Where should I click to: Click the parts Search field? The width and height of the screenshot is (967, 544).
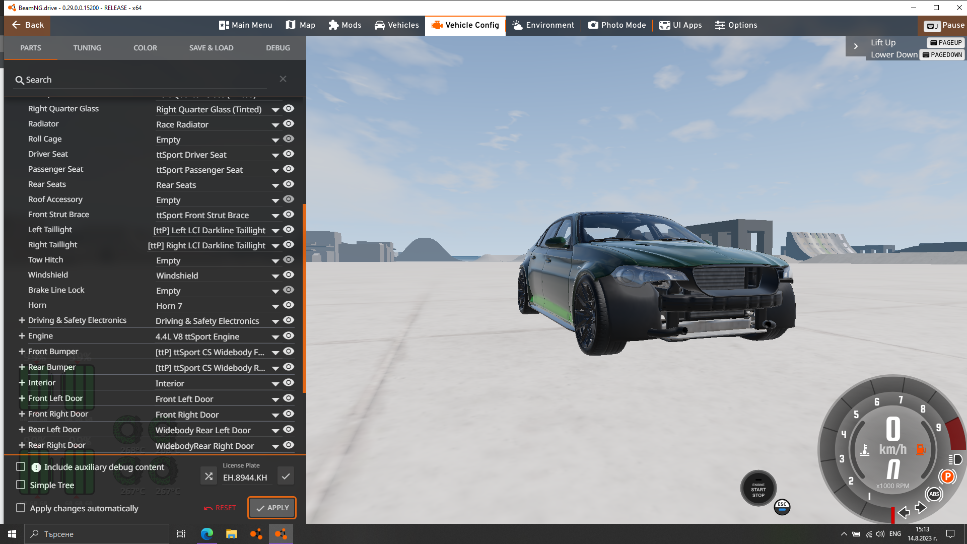(141, 80)
